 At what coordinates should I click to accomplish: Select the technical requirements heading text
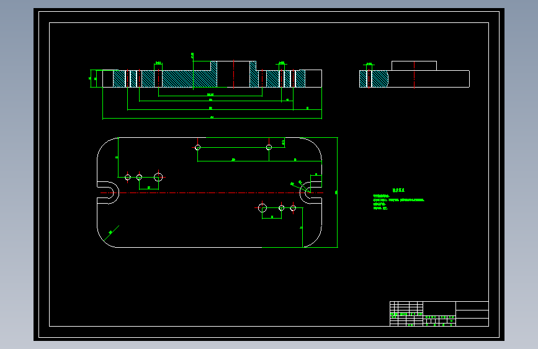[398, 190]
